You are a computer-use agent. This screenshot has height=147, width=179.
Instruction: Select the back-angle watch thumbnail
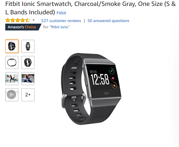28,62
